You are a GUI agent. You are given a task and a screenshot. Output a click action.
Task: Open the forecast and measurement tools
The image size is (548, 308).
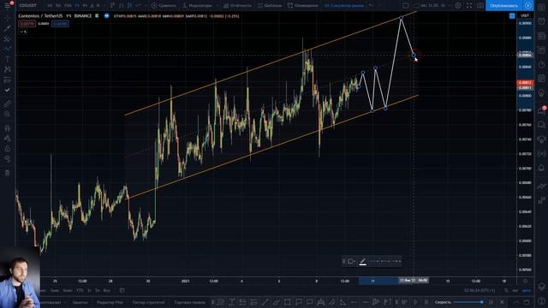pyautogui.click(x=7, y=80)
